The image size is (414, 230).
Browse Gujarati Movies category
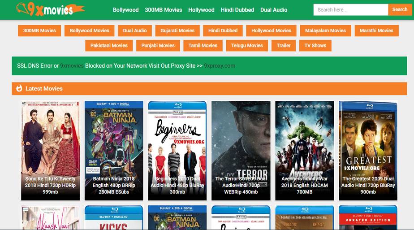177,30
